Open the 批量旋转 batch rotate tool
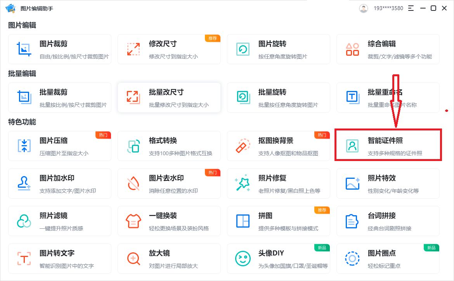 (278, 97)
